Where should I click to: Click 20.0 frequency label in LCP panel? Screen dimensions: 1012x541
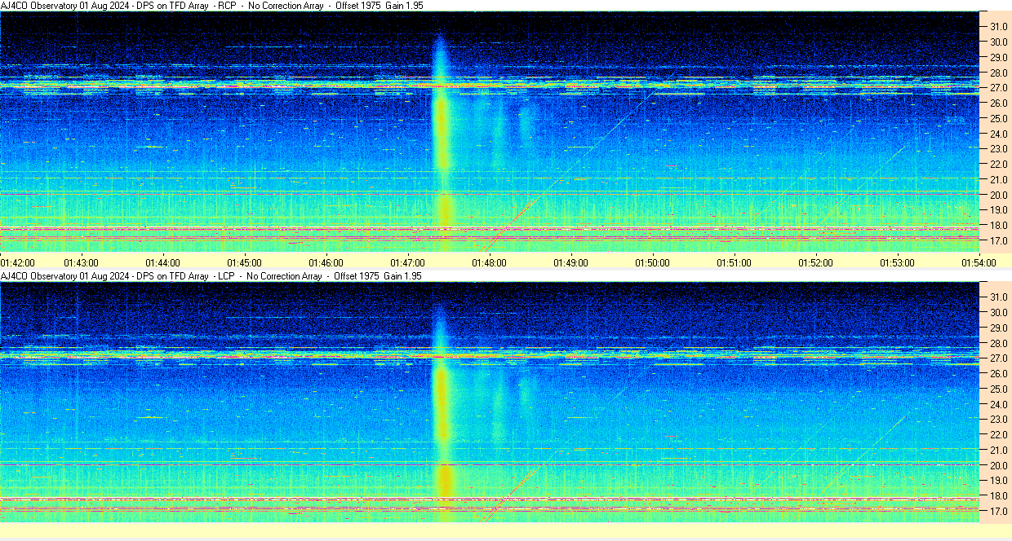click(x=999, y=465)
